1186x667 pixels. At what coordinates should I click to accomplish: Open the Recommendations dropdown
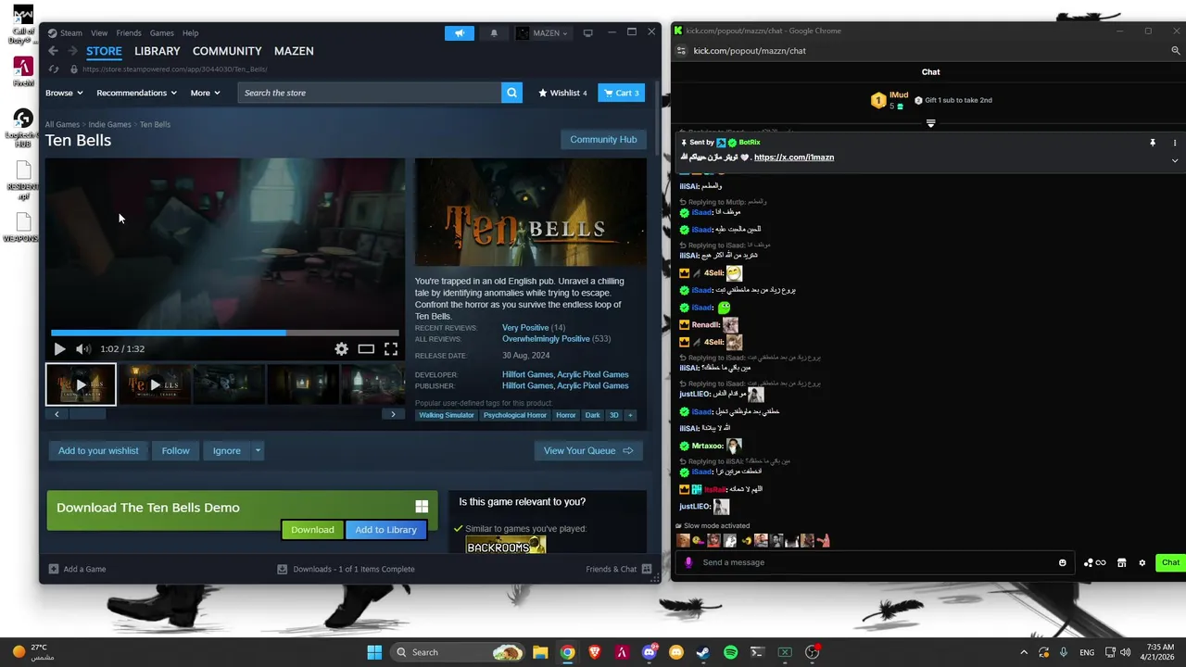136,93
